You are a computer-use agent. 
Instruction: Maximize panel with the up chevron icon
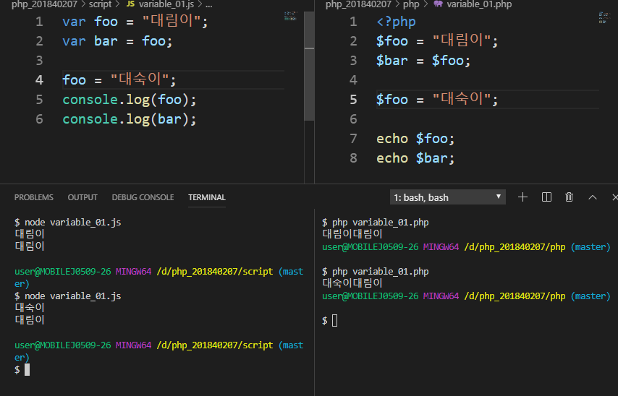(x=593, y=197)
